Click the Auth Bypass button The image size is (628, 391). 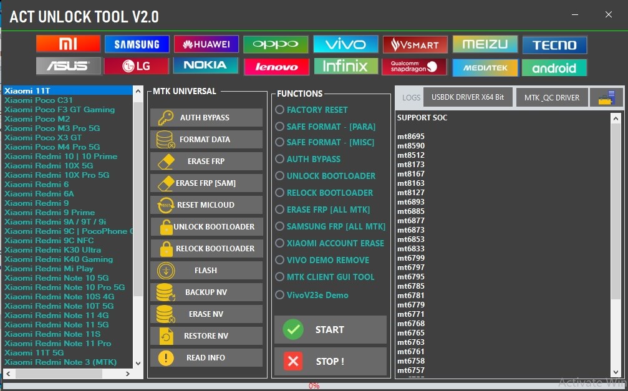coord(206,117)
